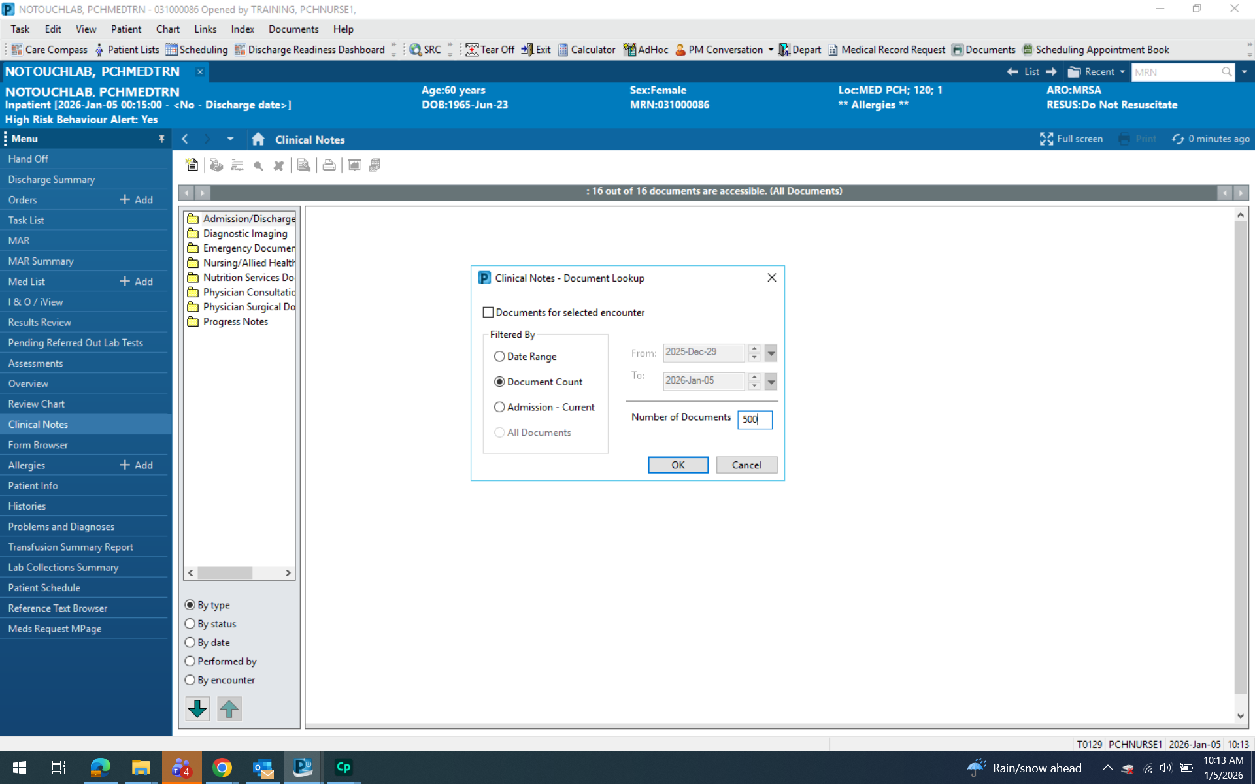Click OK in Document Lookup dialog
This screenshot has height=784, width=1255.
[678, 465]
